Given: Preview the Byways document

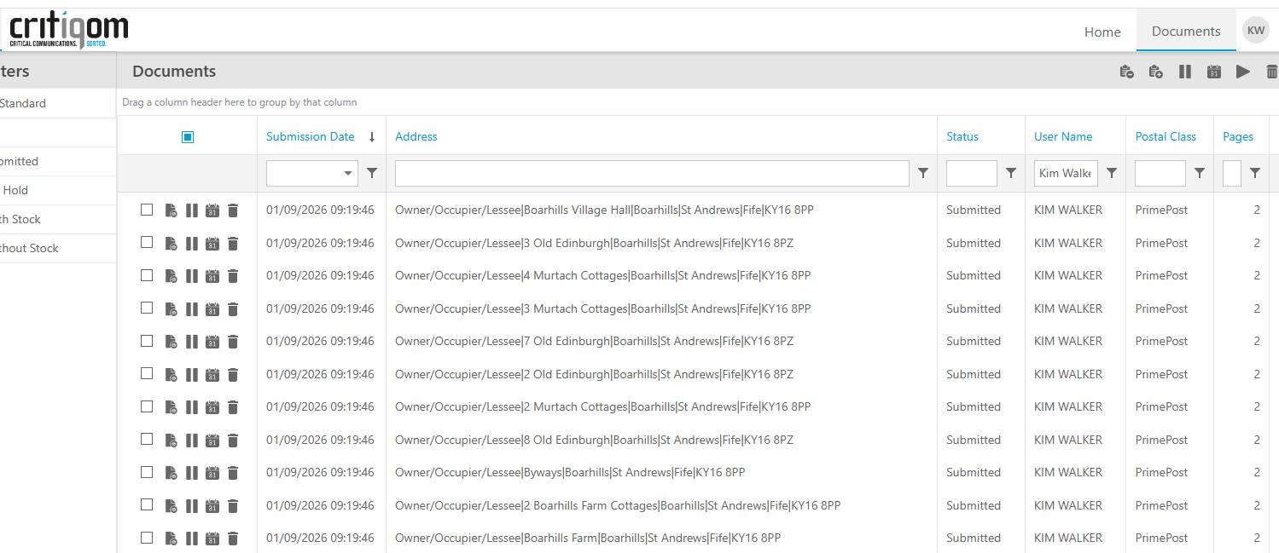Looking at the screenshot, I should (172, 473).
